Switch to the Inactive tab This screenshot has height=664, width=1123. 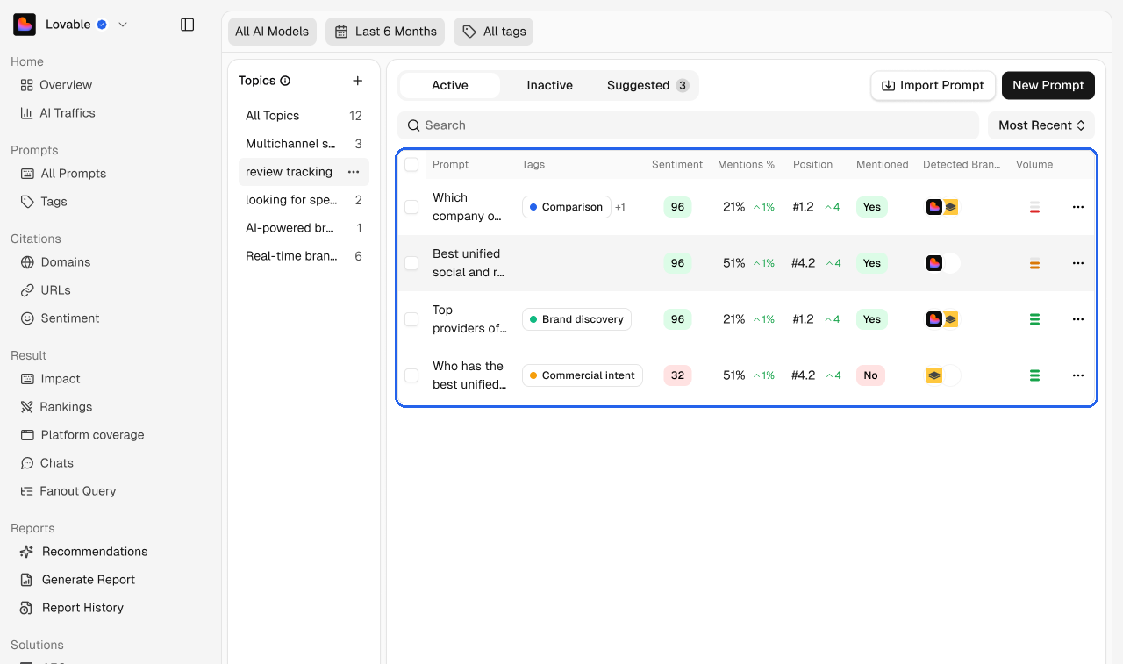[549, 85]
